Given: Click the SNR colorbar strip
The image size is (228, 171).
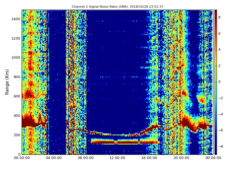Looking at the screenshot, I should click(216, 82).
